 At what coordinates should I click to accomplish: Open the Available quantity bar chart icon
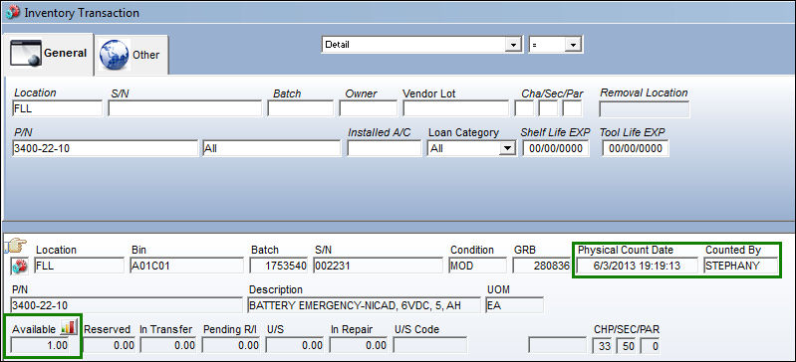(68, 328)
